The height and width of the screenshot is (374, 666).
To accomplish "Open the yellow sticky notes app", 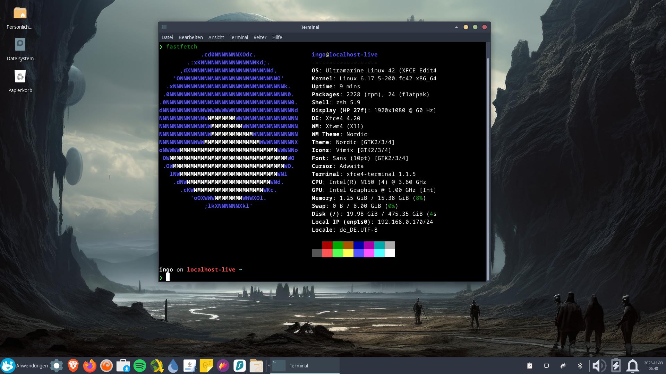I will tap(206, 366).
